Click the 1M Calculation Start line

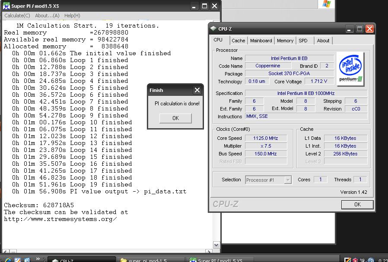coord(87,25)
